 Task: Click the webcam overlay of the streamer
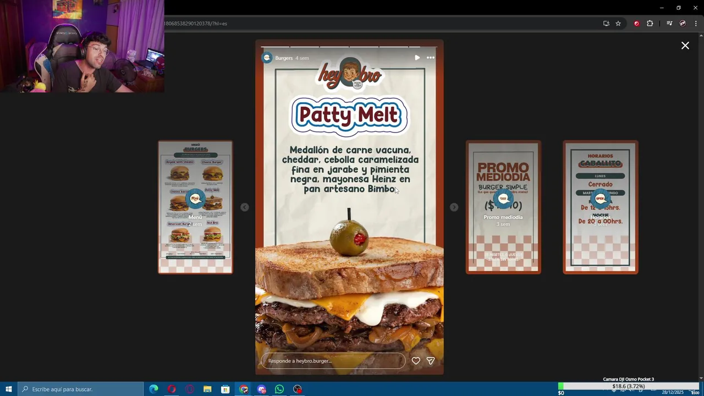pyautogui.click(x=82, y=46)
